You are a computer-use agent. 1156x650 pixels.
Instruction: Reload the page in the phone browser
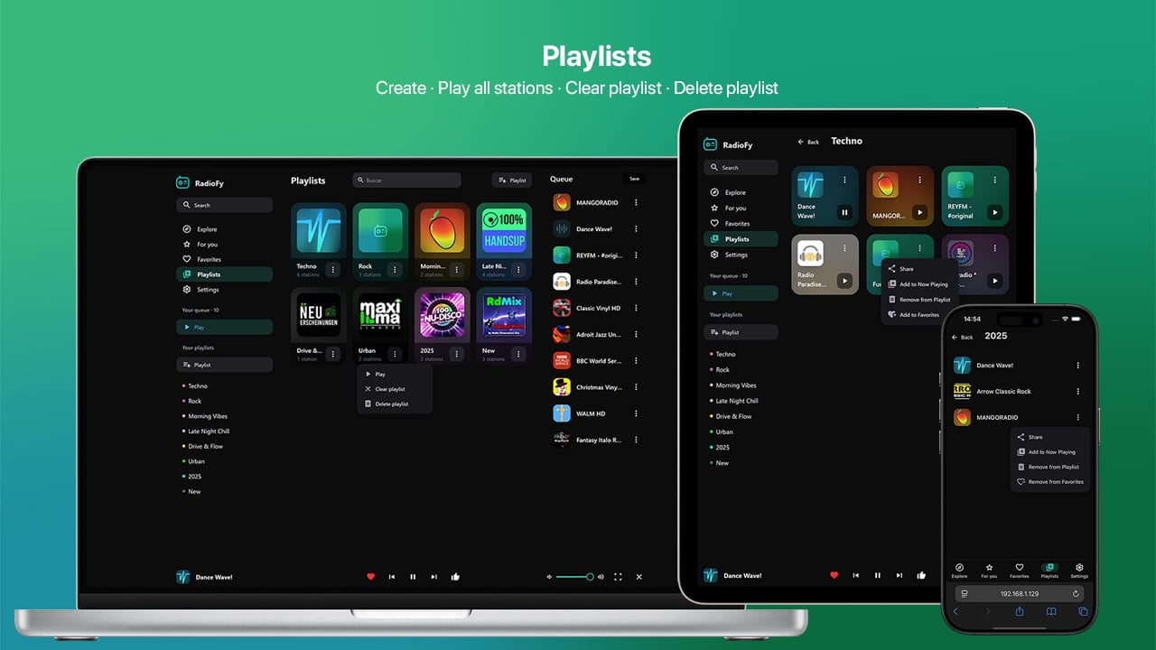tap(1076, 593)
